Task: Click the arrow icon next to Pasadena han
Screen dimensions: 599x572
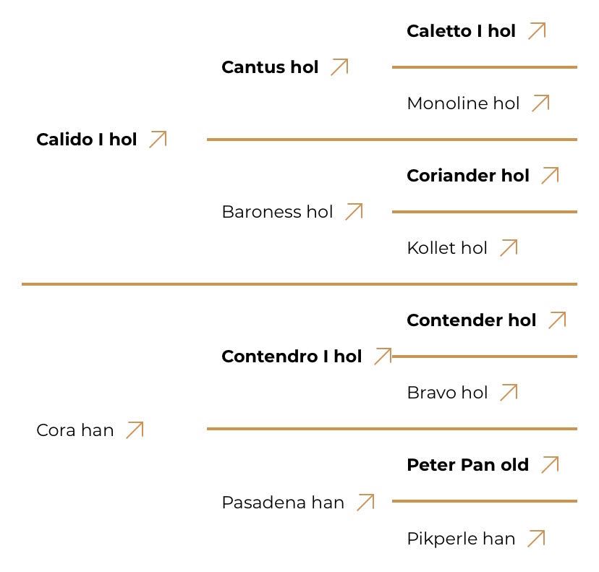Action: pos(365,502)
